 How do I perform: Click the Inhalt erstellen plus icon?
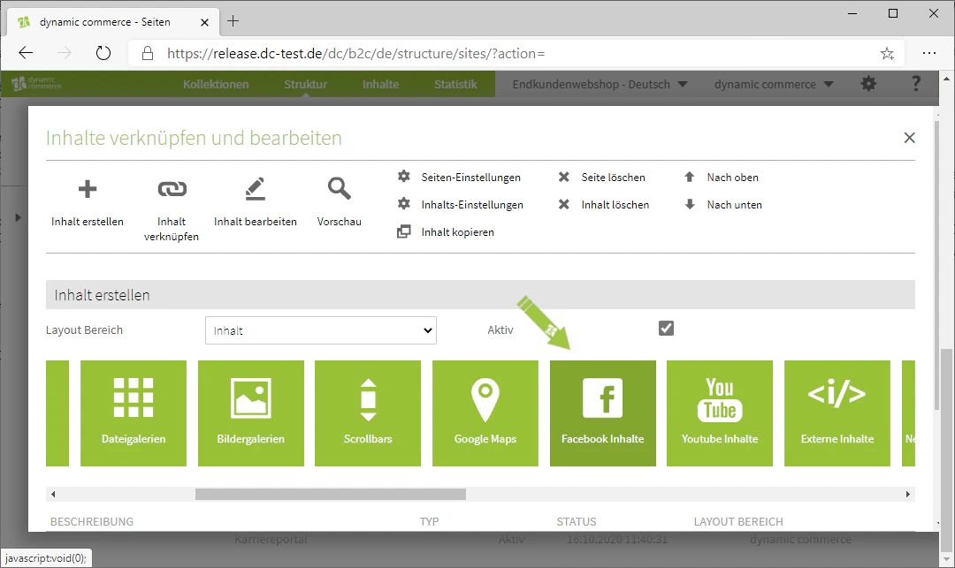(x=87, y=189)
